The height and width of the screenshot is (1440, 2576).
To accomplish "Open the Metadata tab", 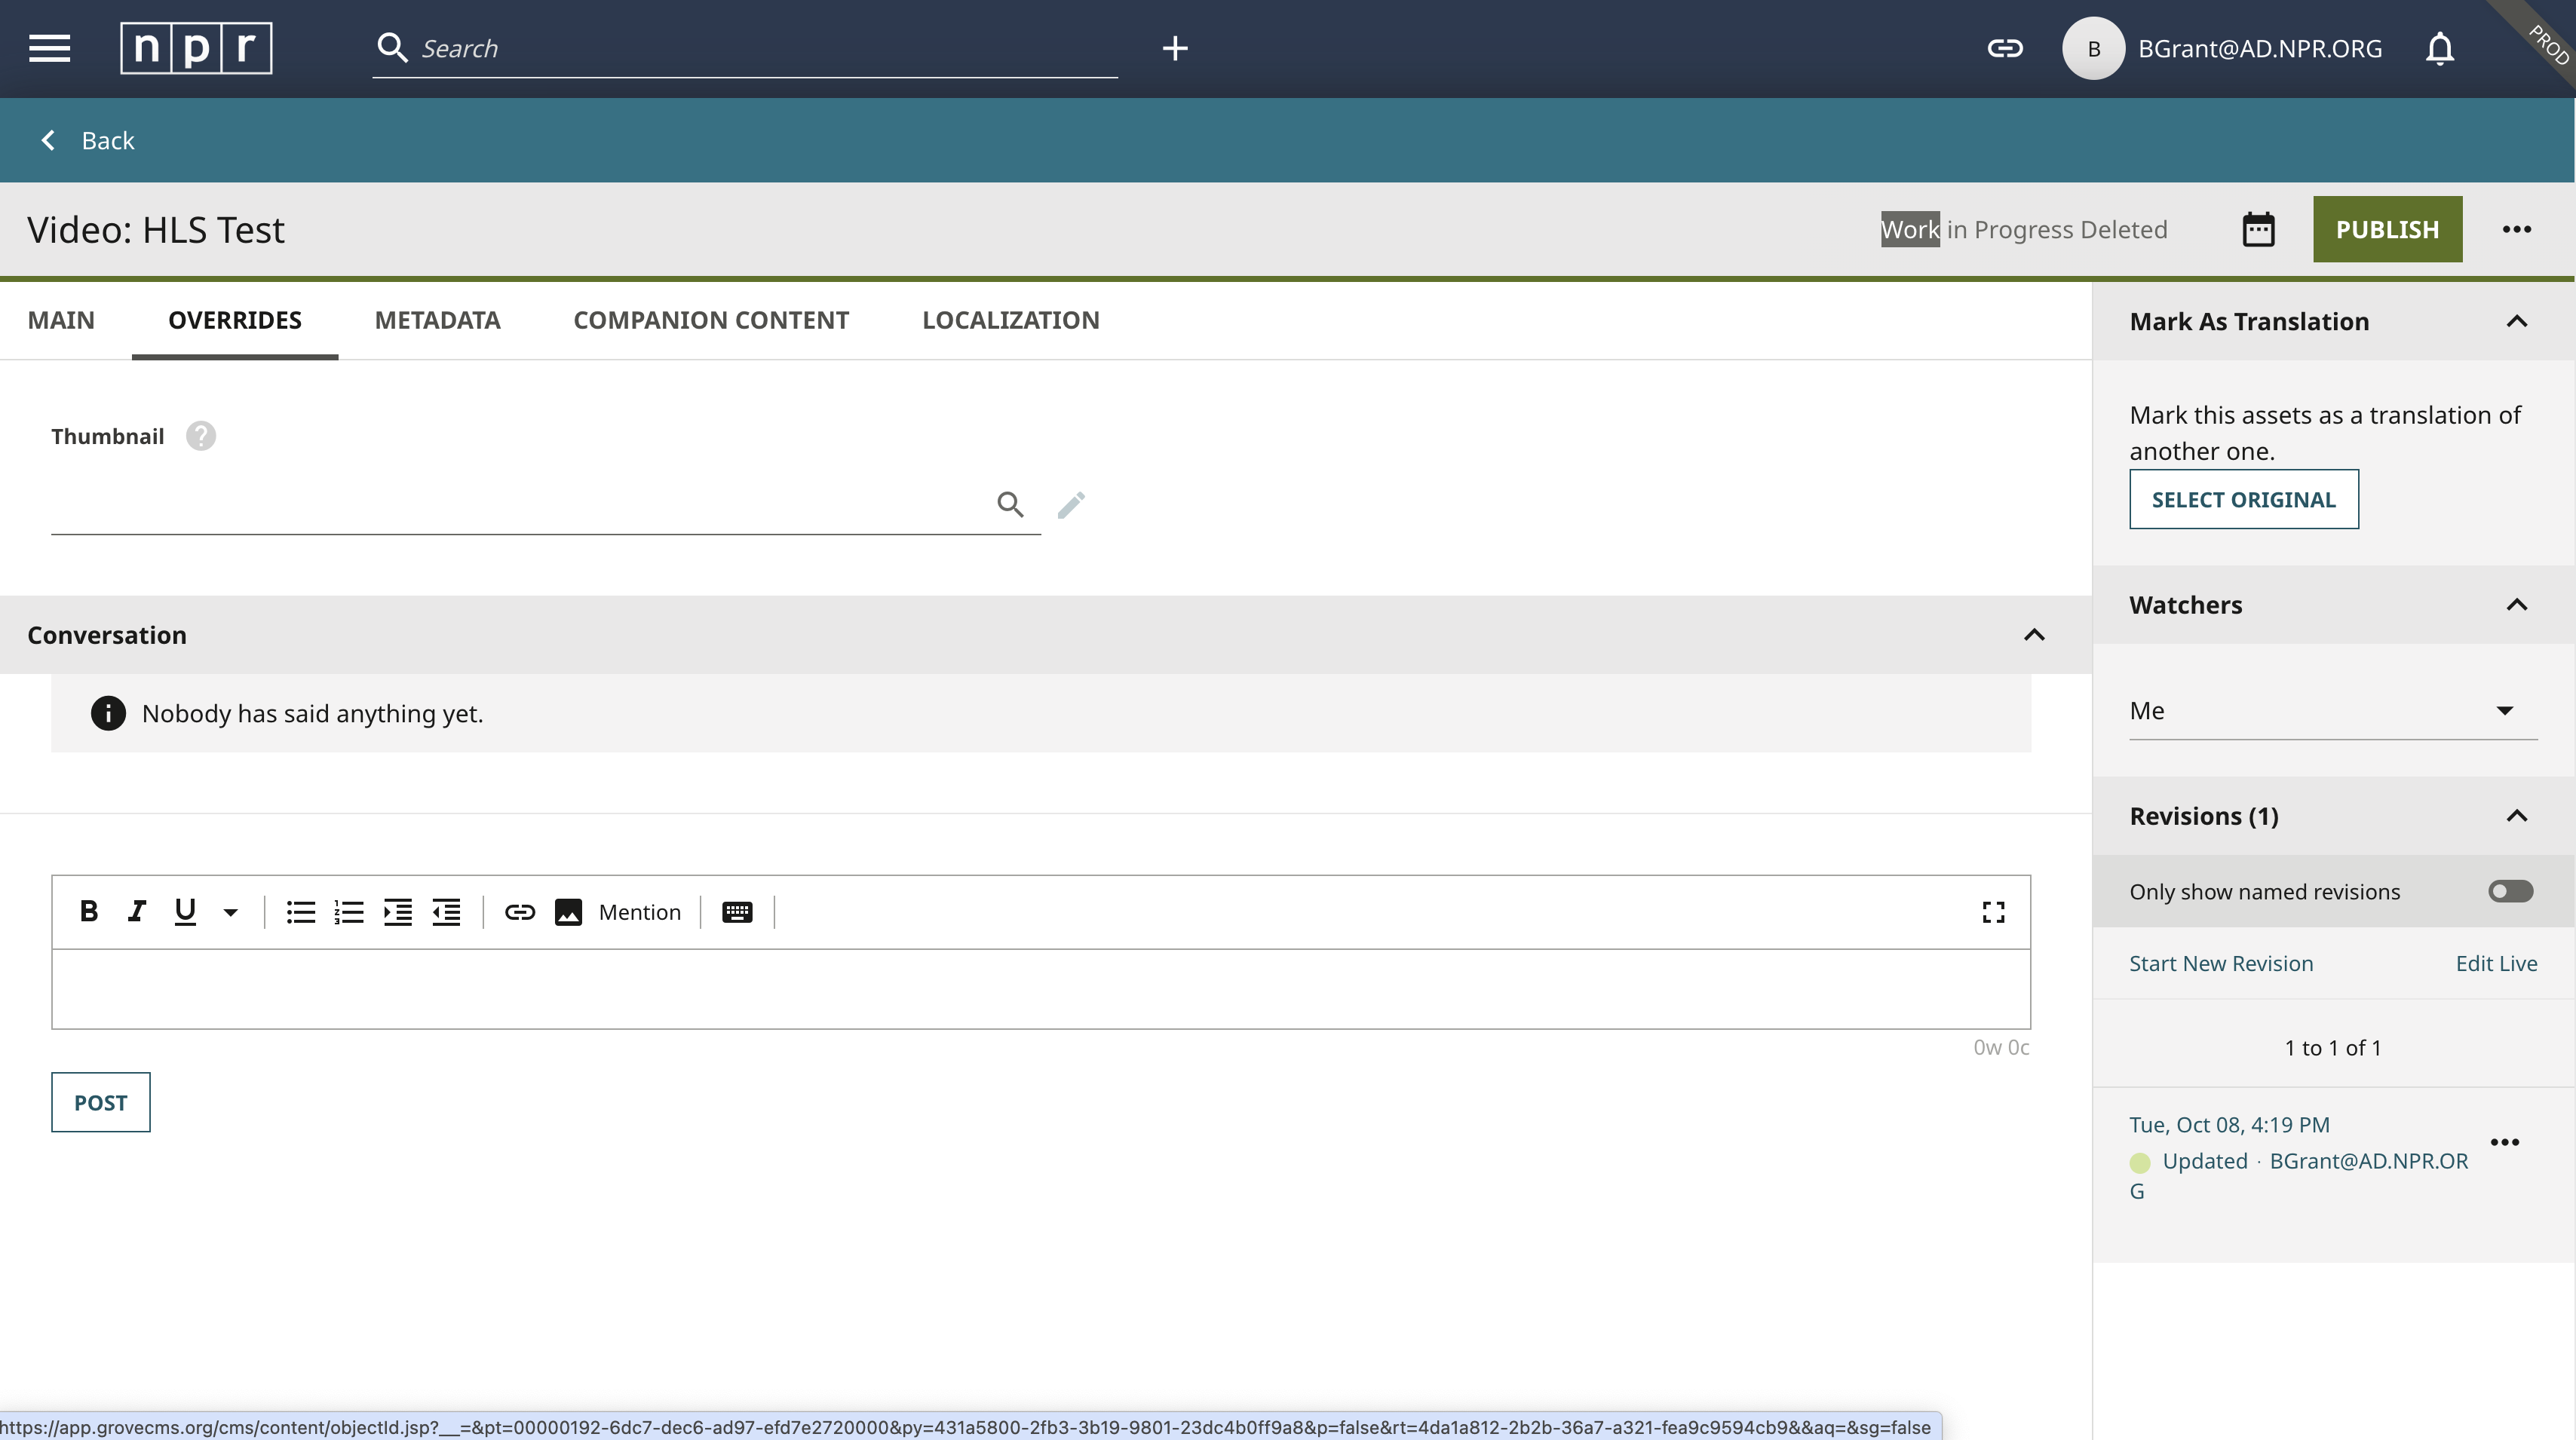I will coord(437,320).
